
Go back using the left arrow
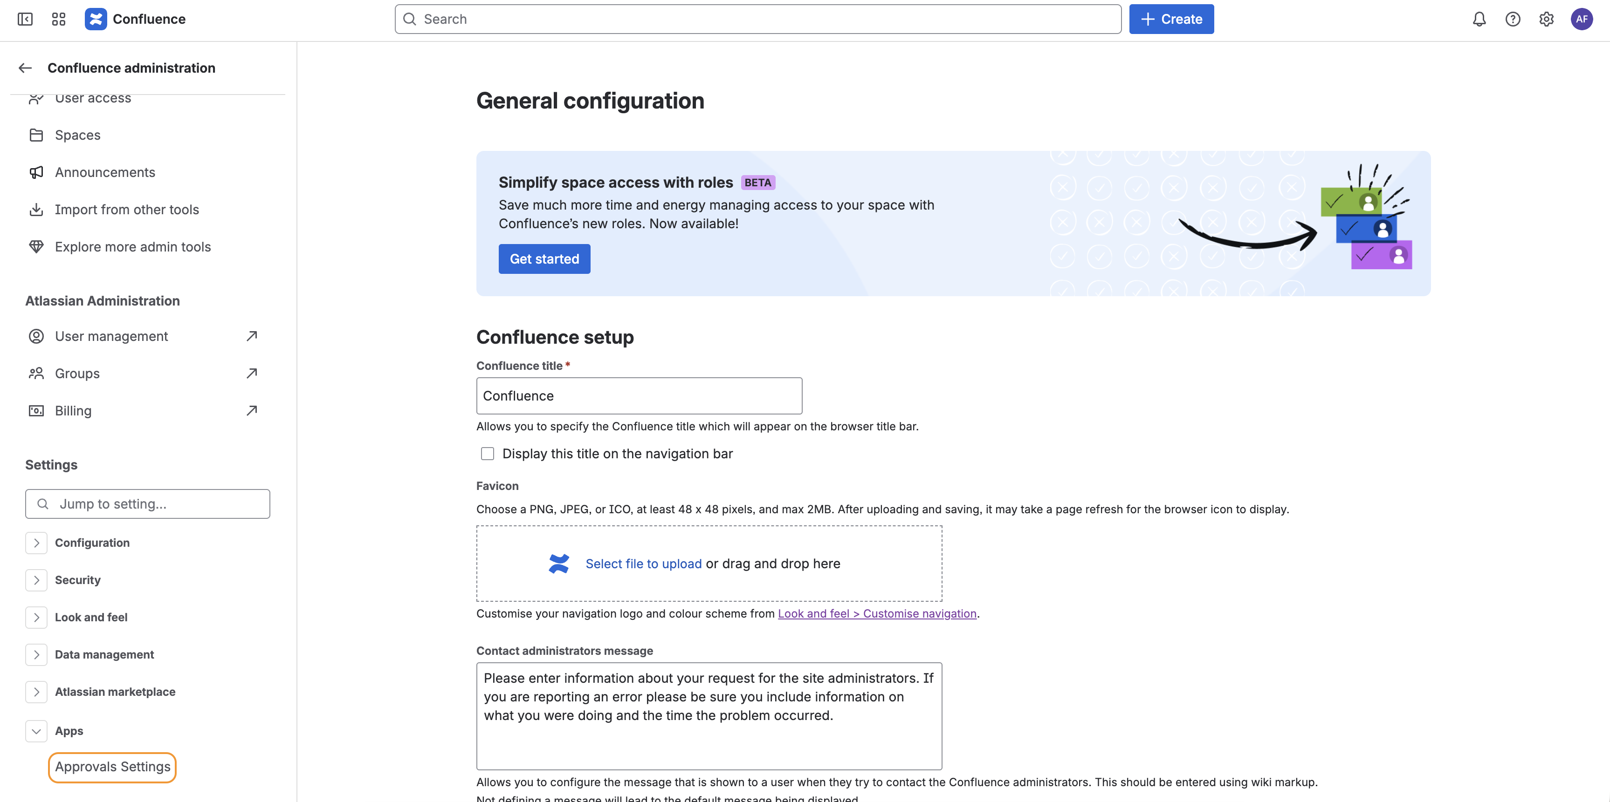point(25,68)
